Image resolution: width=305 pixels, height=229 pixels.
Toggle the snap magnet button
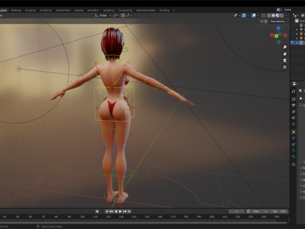[x=123, y=15]
